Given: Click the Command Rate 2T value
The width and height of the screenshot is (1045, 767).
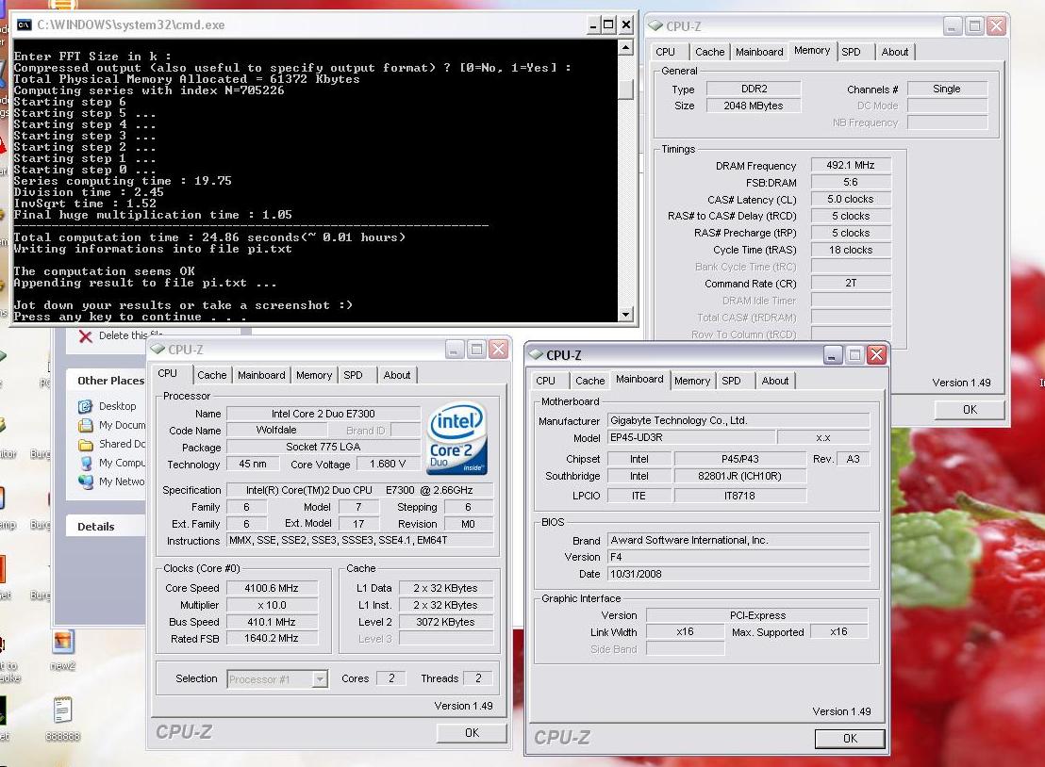Looking at the screenshot, I should (851, 284).
